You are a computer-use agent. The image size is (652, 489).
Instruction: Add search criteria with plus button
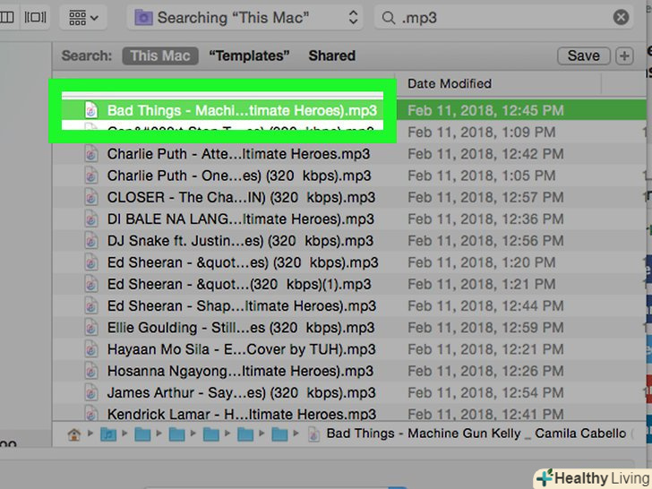coord(624,56)
